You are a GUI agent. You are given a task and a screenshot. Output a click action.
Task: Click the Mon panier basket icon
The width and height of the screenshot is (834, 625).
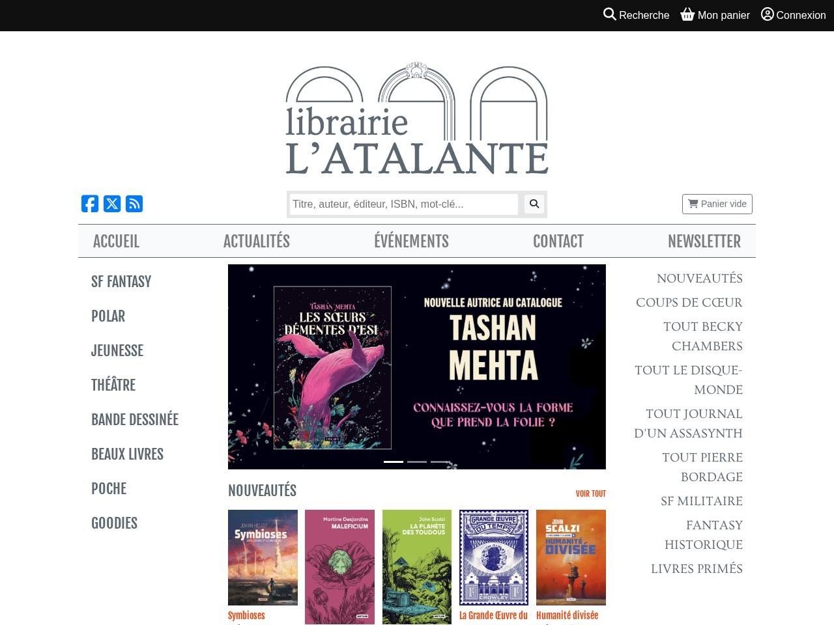pos(686,14)
